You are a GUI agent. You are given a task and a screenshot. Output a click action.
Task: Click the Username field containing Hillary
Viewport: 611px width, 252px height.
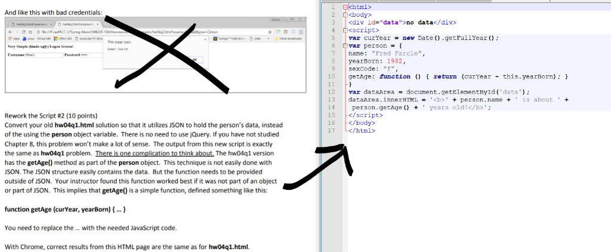click(x=44, y=55)
